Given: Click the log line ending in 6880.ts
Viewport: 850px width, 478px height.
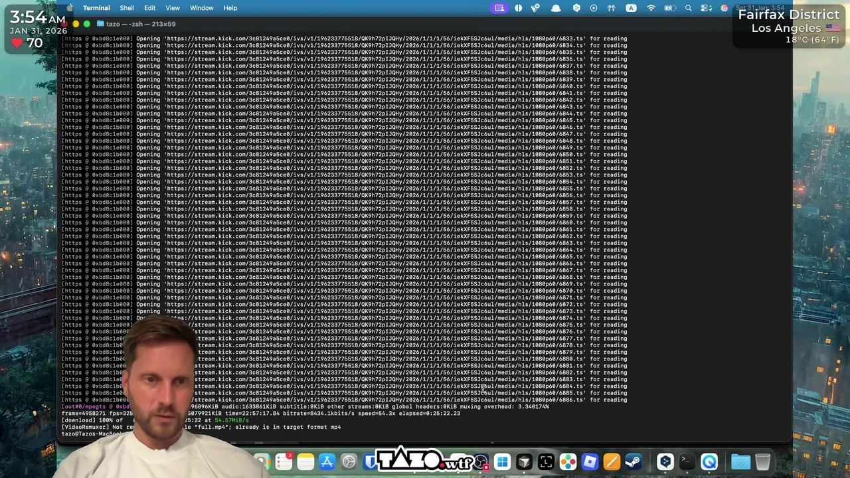Looking at the screenshot, I should coord(345,358).
